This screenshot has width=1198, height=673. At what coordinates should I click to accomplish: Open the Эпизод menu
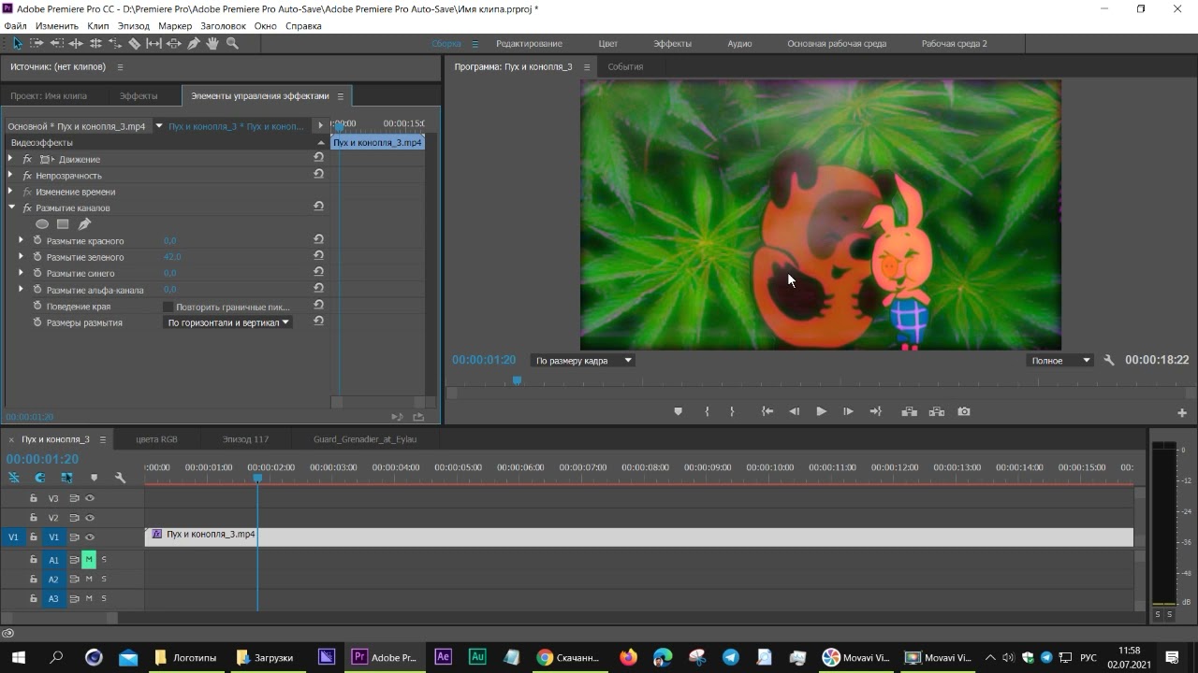[x=134, y=26]
